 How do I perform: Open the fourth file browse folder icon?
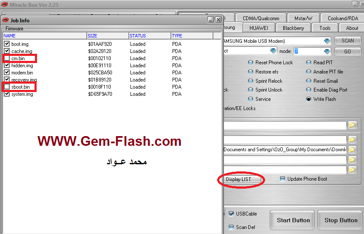coord(352,160)
